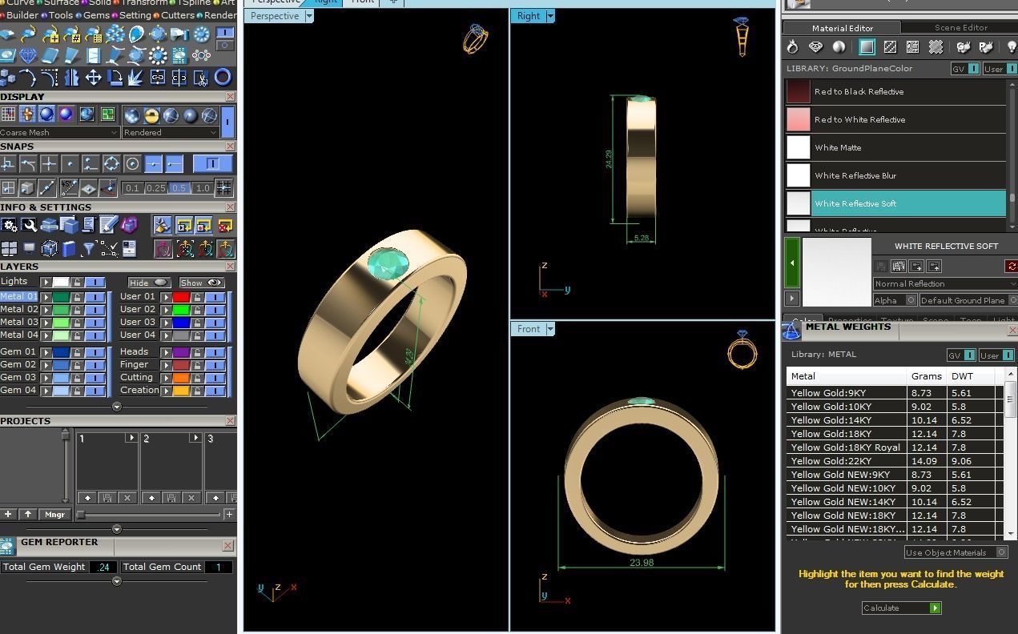Open the Cutters menu

click(177, 15)
